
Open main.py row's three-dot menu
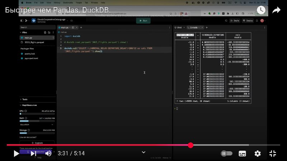coord(53,38)
